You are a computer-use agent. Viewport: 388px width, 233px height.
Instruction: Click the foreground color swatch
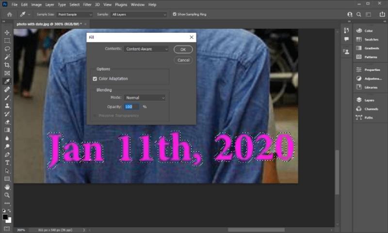tap(5, 217)
